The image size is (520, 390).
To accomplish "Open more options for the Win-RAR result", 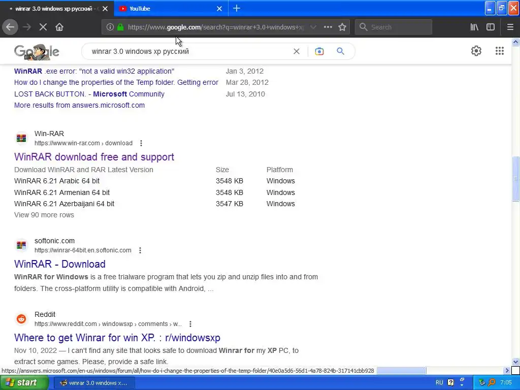I will click(141, 143).
